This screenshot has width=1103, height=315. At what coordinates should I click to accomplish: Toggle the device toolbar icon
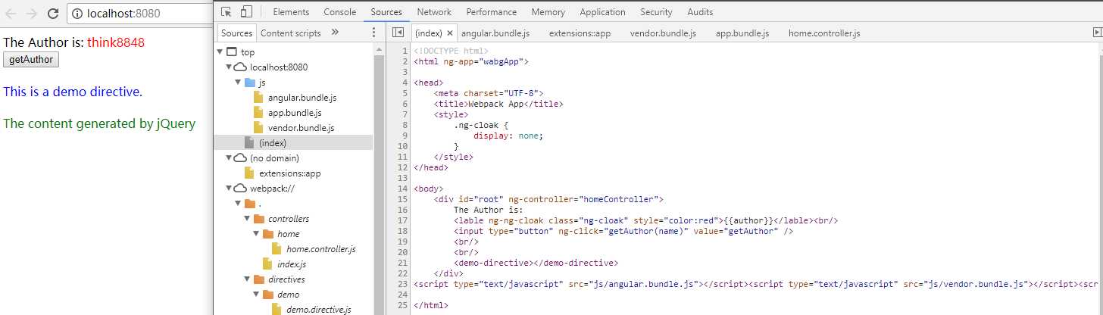tap(246, 11)
